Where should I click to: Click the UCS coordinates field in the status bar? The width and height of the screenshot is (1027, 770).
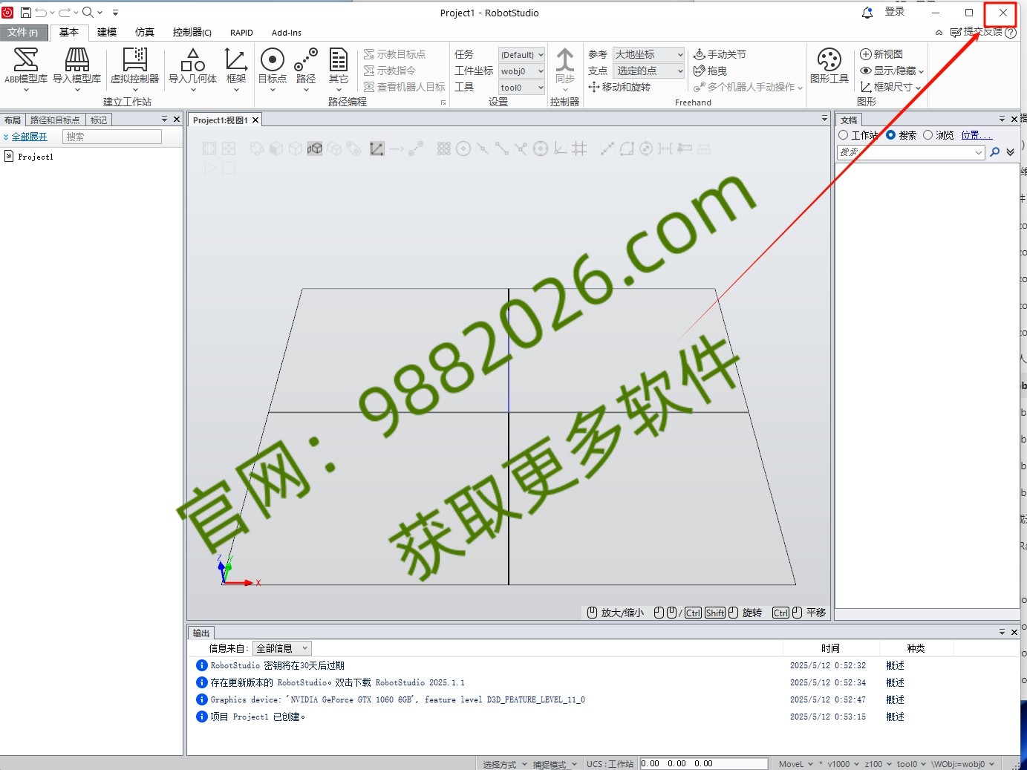[x=704, y=764]
